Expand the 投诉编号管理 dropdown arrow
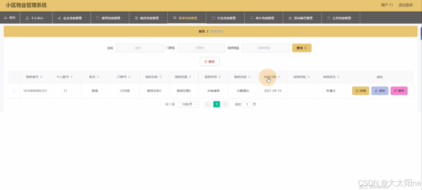422x190 pixels. point(316,18)
